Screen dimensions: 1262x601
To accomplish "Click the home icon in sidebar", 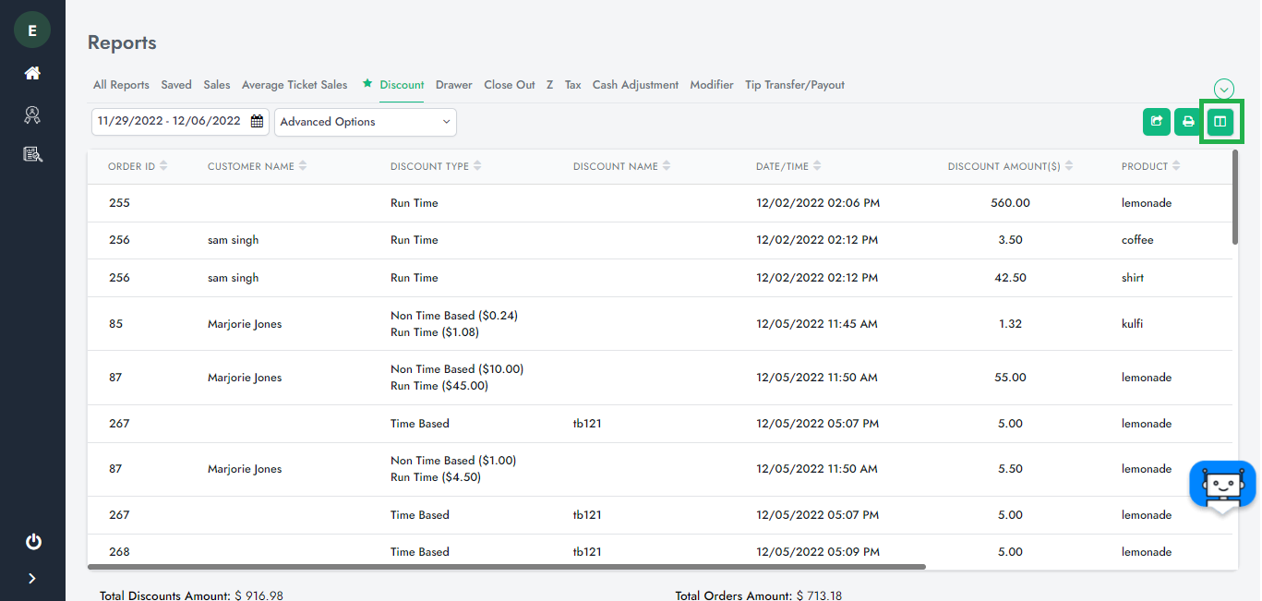I will [32, 73].
